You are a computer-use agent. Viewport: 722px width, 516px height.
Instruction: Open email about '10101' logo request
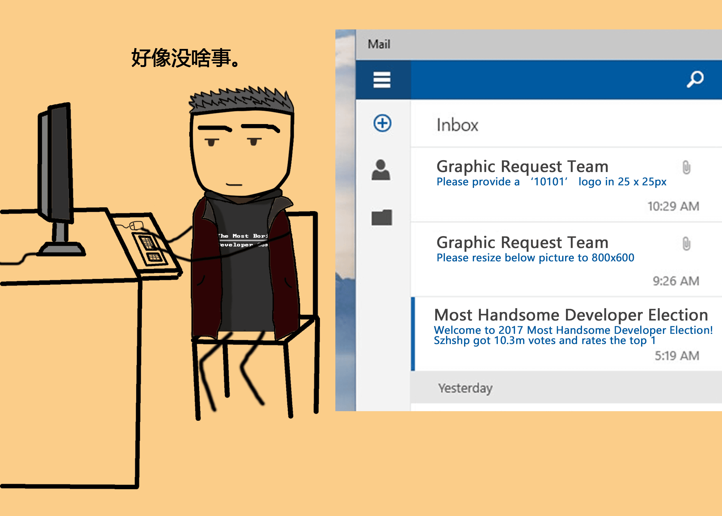click(566, 185)
